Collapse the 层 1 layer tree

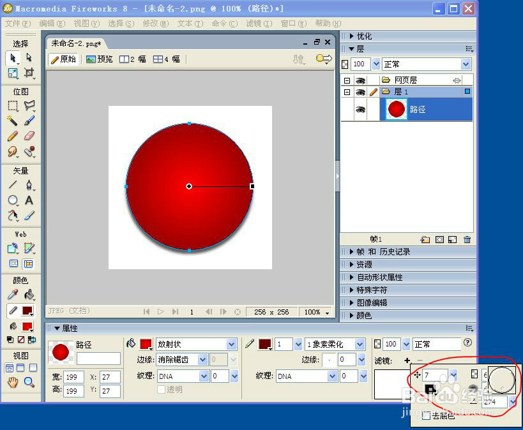pyautogui.click(x=347, y=92)
